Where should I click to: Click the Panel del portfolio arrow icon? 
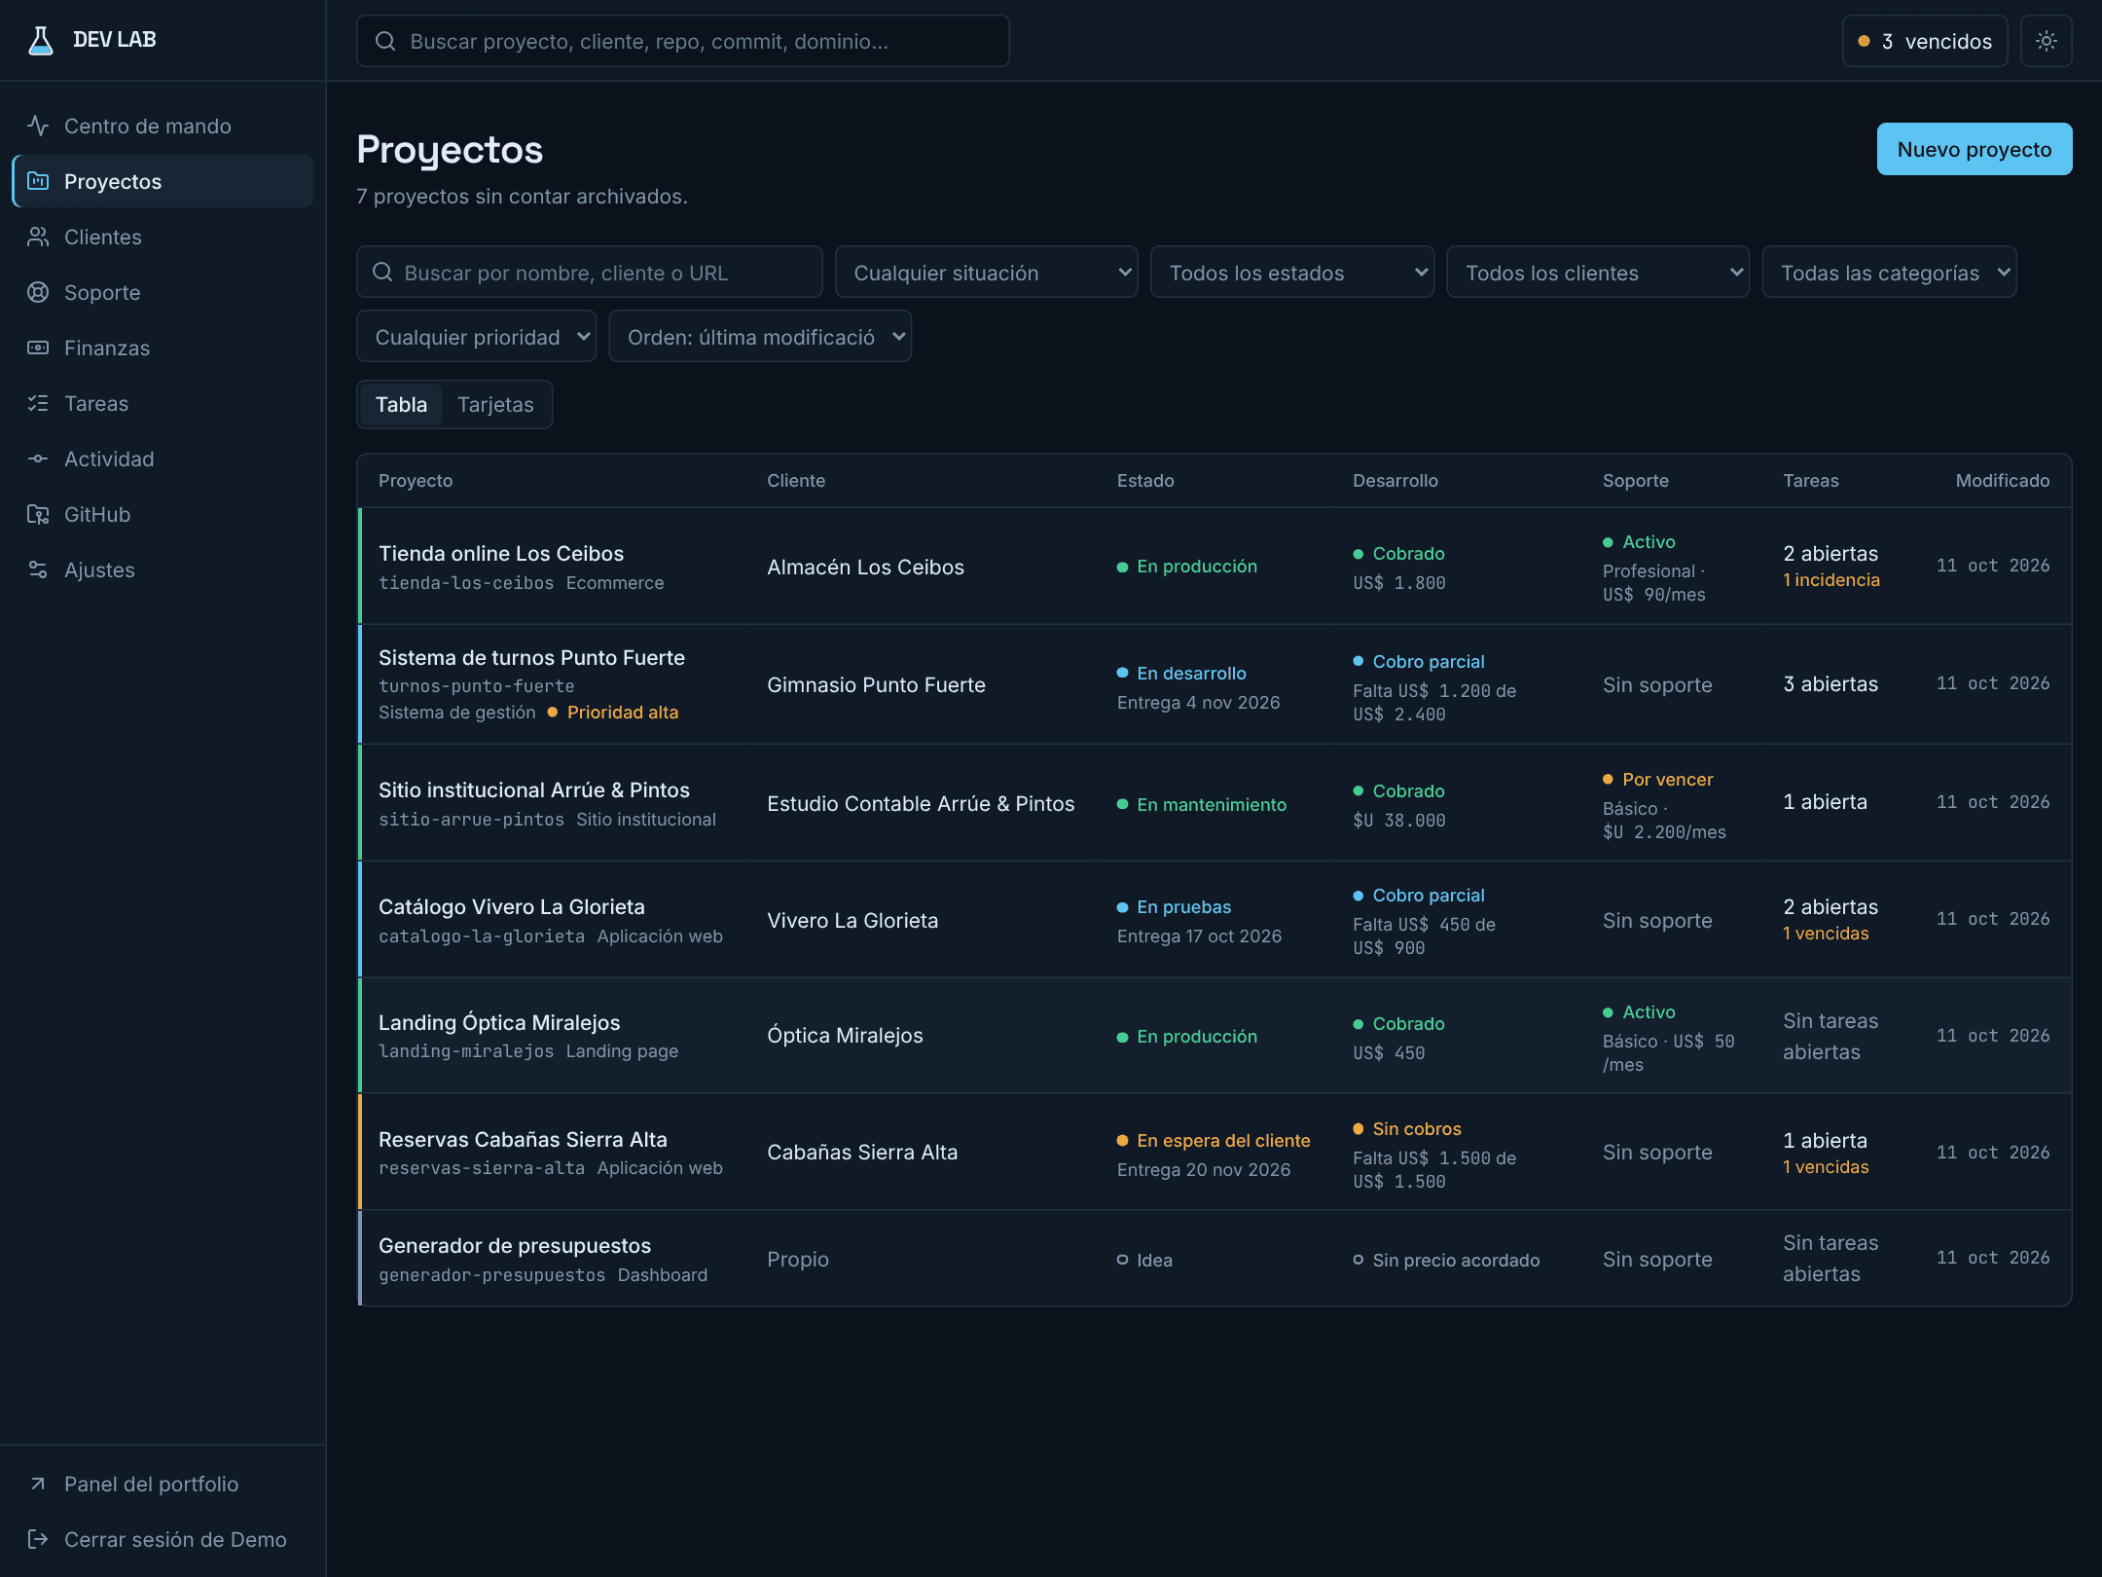(38, 1484)
